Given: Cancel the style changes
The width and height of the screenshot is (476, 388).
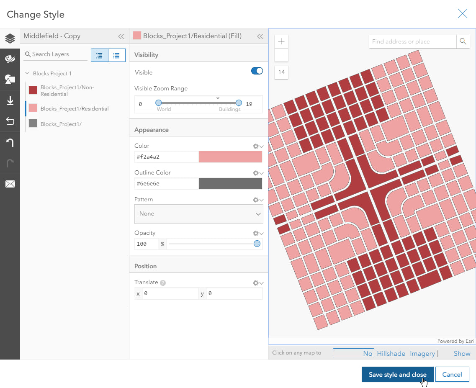Looking at the screenshot, I should click(x=452, y=374).
